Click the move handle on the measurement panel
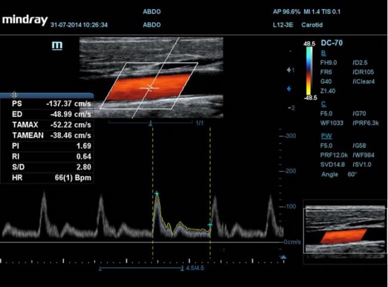Image resolution: width=388 pixels, height=287 pixels. [x=14, y=95]
